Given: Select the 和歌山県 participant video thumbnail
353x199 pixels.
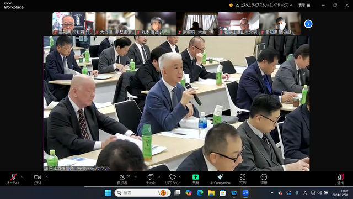Looking at the screenshot, I should point(239,24).
